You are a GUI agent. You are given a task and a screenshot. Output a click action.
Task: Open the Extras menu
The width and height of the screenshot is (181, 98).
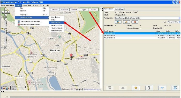click(42, 5)
